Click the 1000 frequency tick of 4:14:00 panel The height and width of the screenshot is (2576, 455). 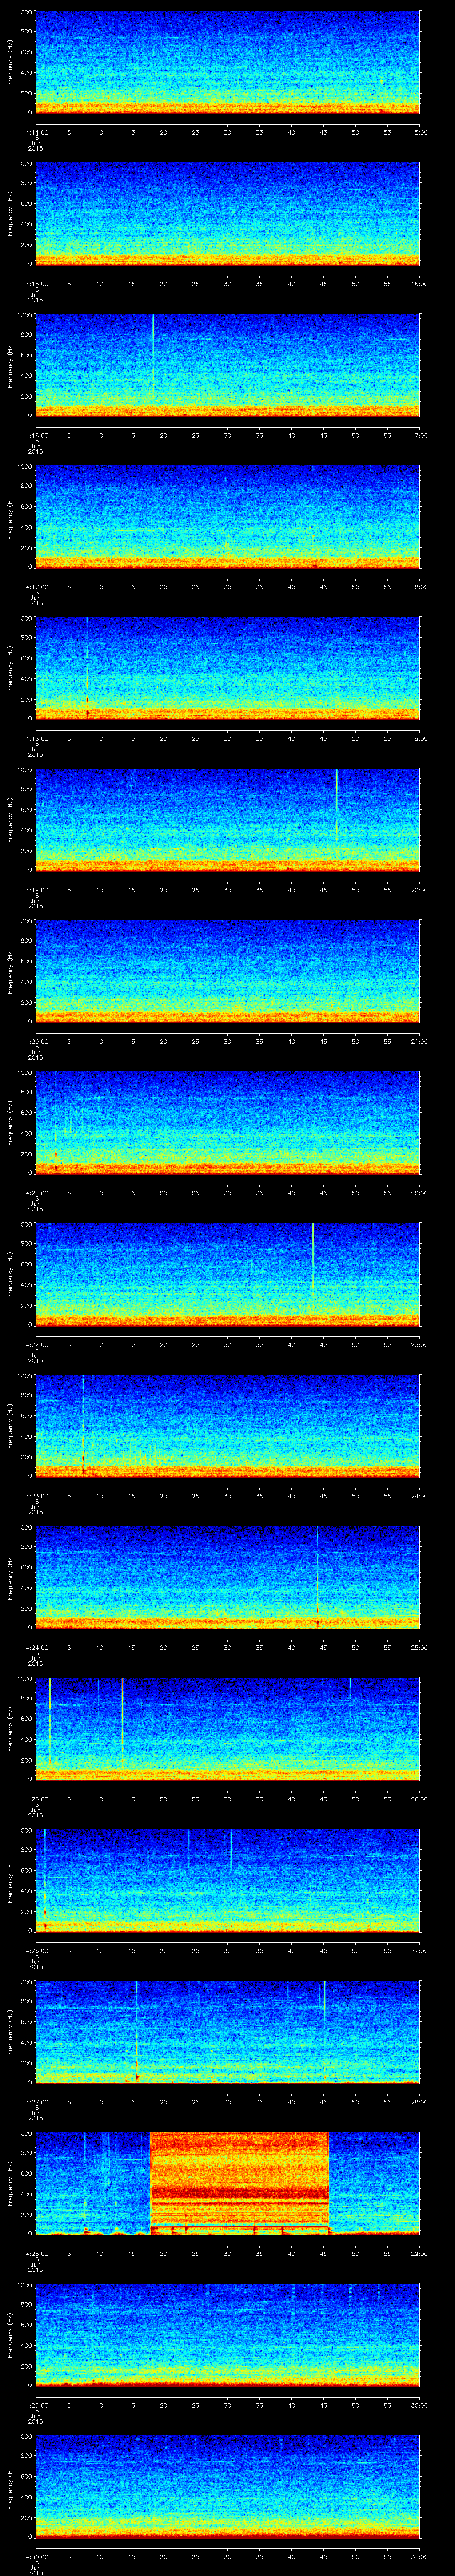coord(24,13)
